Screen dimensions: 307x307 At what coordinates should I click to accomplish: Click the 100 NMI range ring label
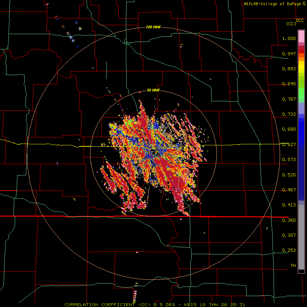pos(153,27)
